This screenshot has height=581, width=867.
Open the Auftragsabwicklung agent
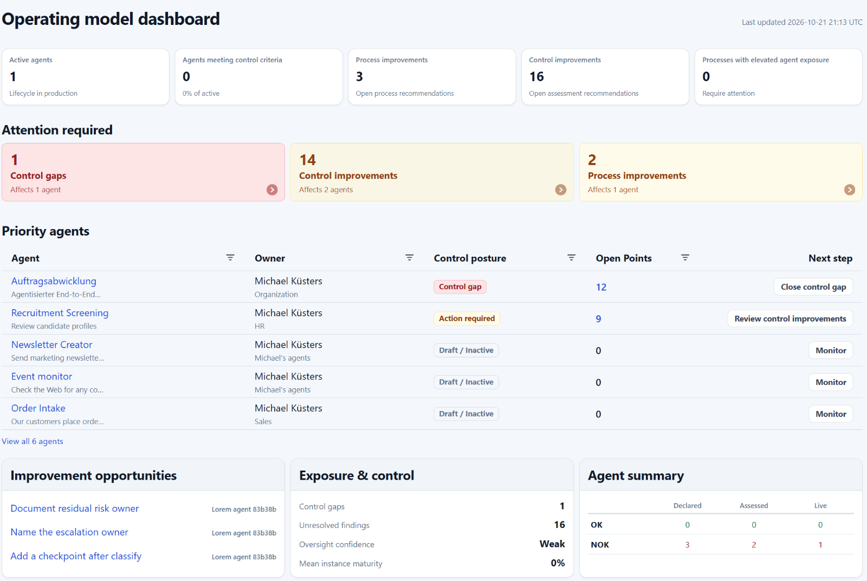click(54, 281)
